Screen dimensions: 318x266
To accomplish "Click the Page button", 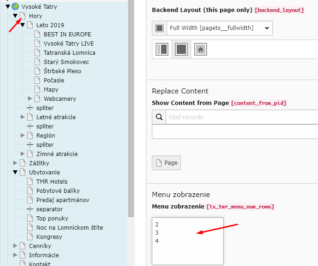I will 166,163.
